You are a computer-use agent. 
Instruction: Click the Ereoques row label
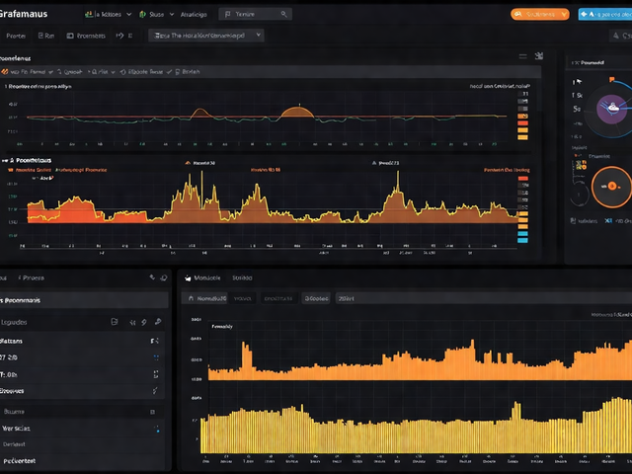click(x=12, y=391)
